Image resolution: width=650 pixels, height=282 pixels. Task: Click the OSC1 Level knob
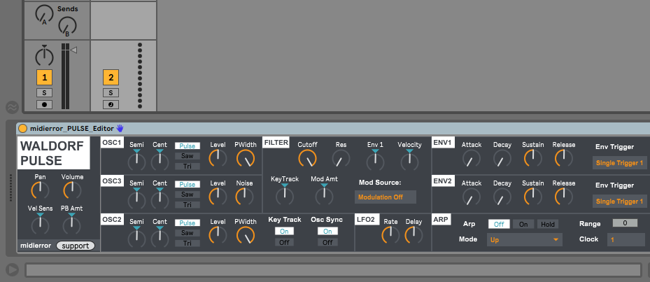click(x=218, y=158)
